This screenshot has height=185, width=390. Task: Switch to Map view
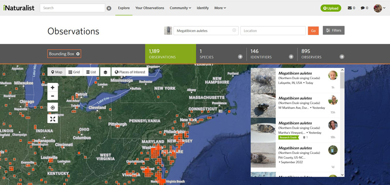(x=57, y=72)
